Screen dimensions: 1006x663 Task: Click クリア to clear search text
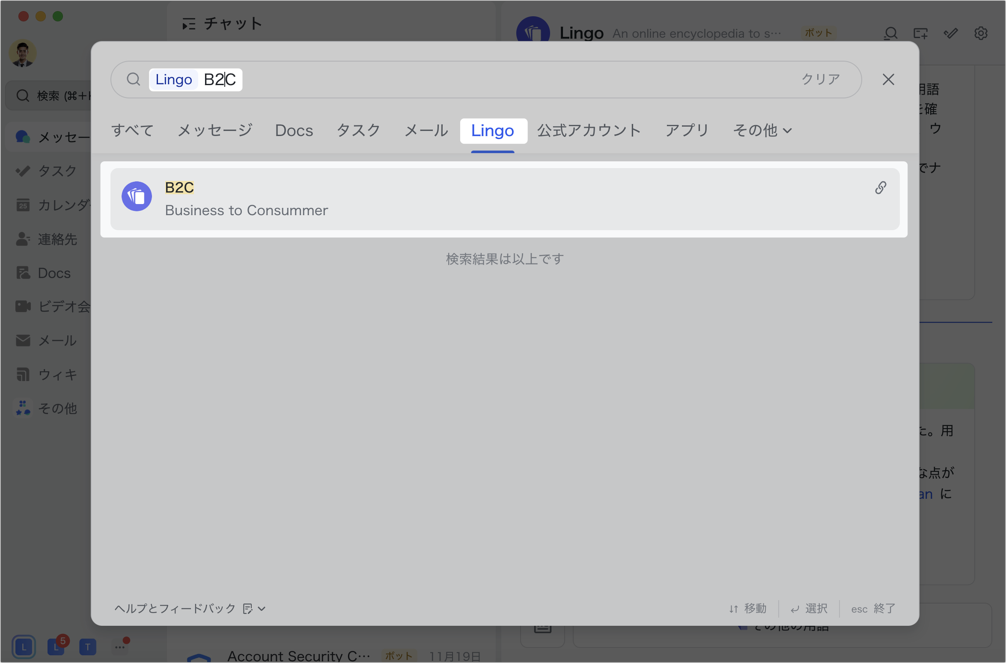[x=820, y=80]
